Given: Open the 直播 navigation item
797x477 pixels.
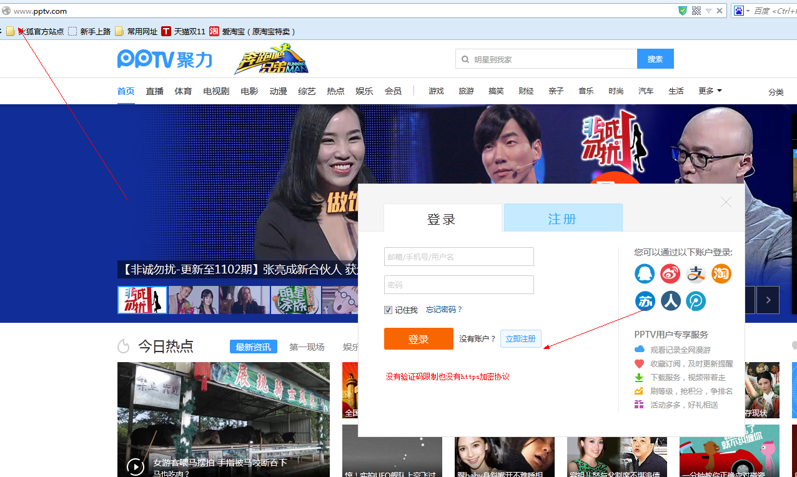Looking at the screenshot, I should click(155, 91).
